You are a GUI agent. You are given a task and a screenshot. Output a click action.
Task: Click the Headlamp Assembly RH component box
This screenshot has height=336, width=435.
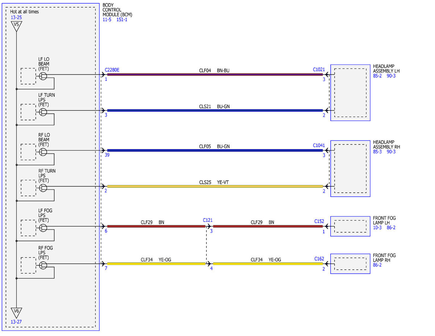(350, 169)
